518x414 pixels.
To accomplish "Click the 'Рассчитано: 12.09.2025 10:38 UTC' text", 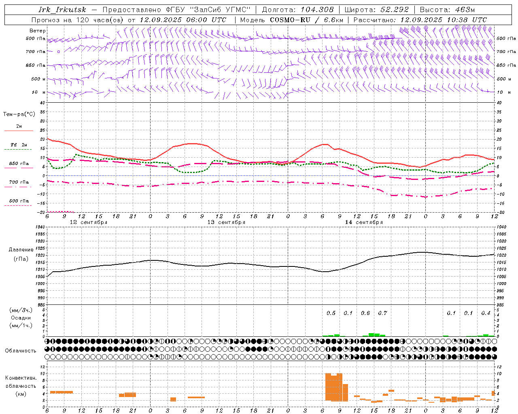I will click(x=420, y=20).
